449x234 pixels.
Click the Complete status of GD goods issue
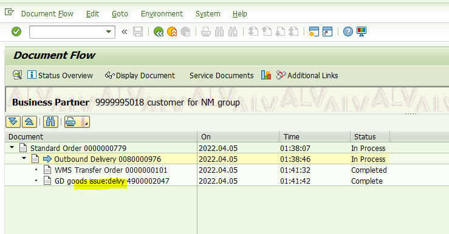coord(367,181)
